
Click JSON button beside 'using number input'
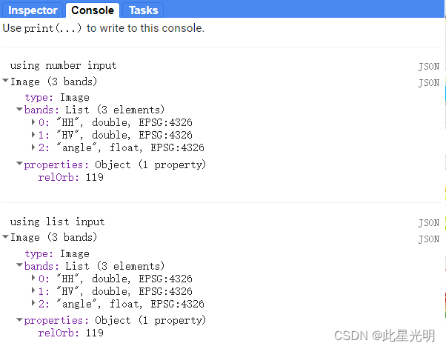pyautogui.click(x=428, y=67)
